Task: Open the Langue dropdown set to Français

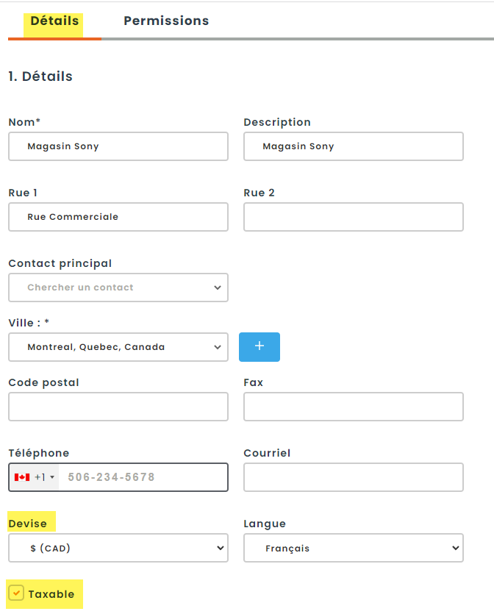Action: pos(353,548)
